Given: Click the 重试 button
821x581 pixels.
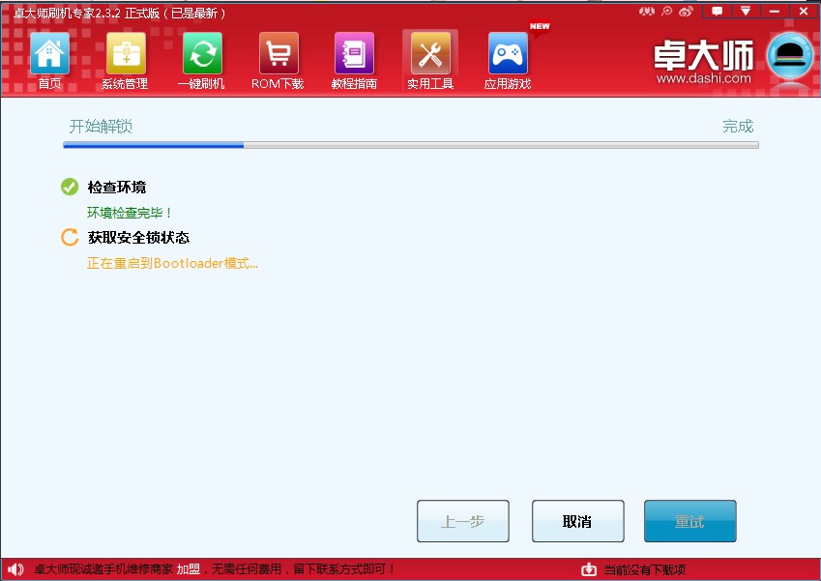Looking at the screenshot, I should tap(690, 521).
